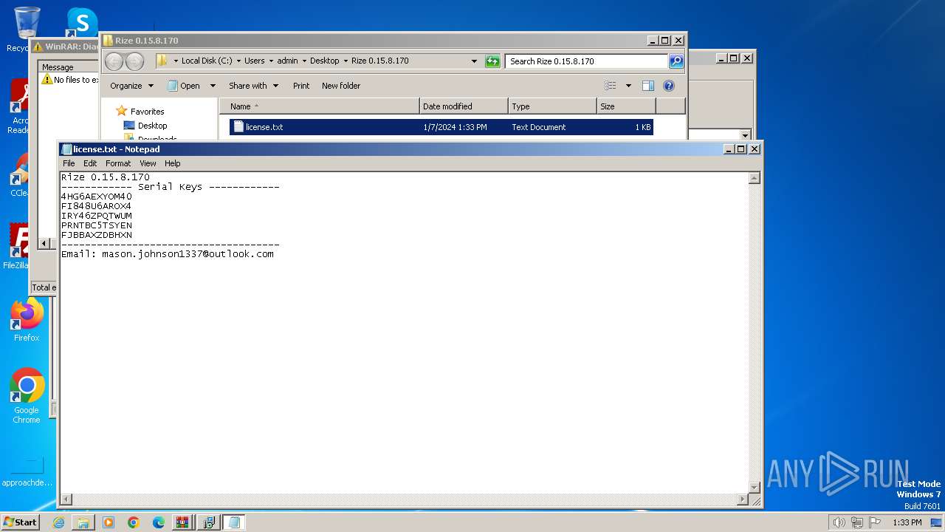Image resolution: width=945 pixels, height=532 pixels.
Task: Toggle the preview pane icon
Action: (647, 86)
